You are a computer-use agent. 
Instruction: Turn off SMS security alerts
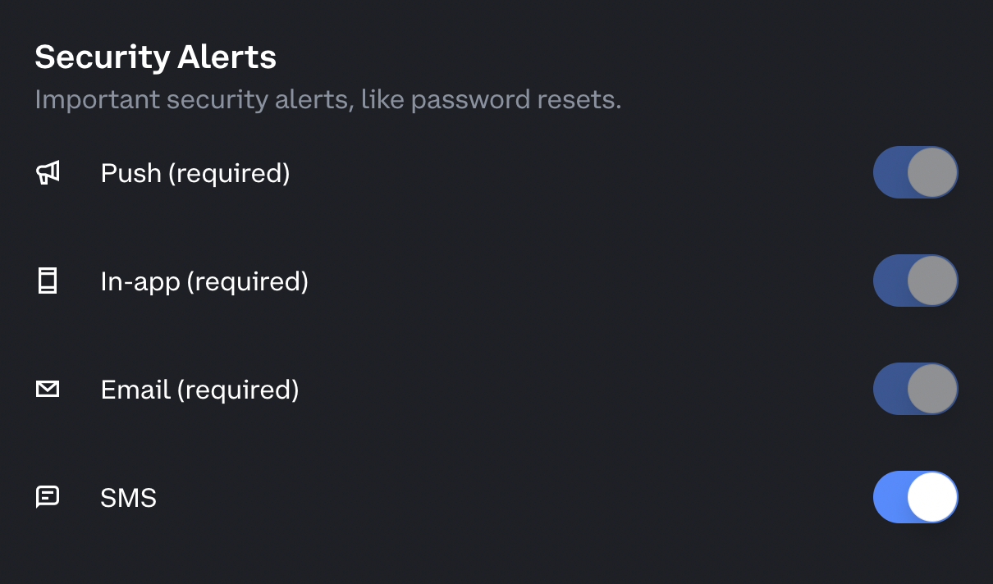point(915,497)
